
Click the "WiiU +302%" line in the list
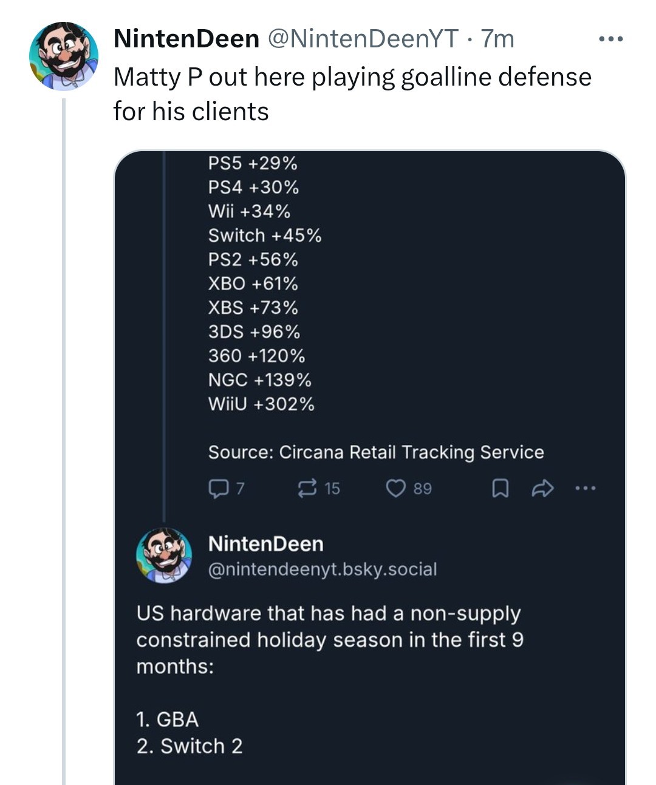pyautogui.click(x=261, y=404)
